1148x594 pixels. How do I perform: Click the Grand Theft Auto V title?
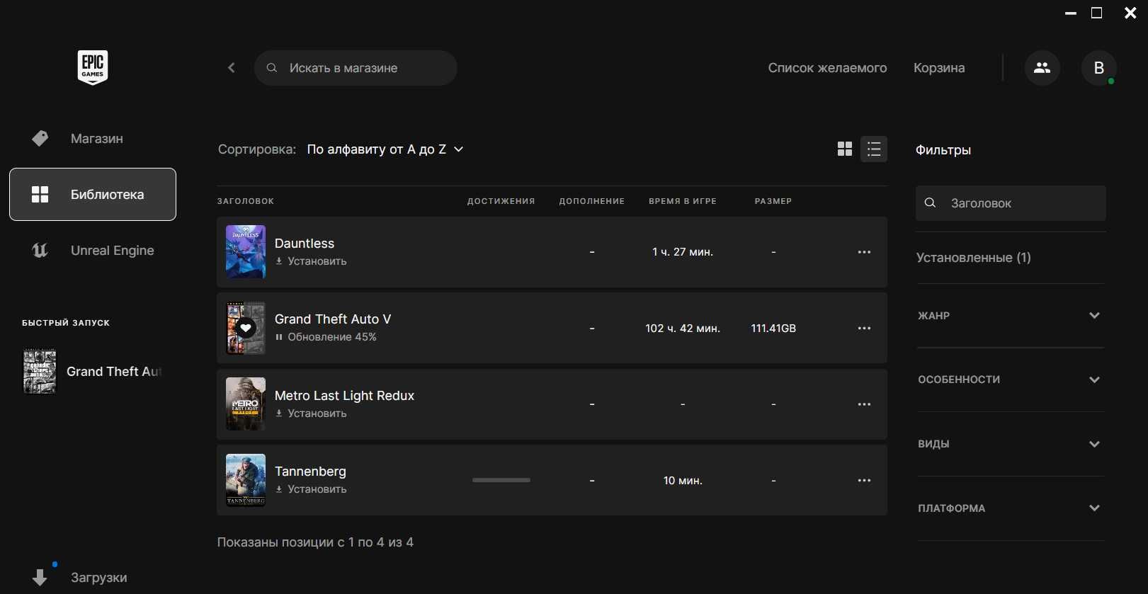click(333, 319)
